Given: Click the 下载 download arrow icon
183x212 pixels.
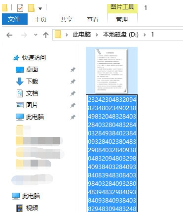Looking at the screenshot, I should [20, 82].
